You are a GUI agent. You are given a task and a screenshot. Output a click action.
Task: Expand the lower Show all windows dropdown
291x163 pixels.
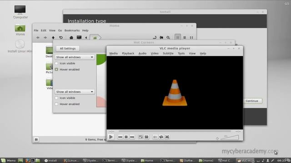click(x=75, y=91)
